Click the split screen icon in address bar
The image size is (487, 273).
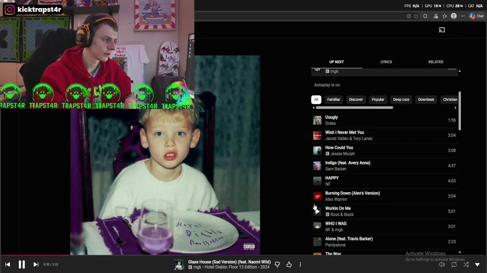coord(409,16)
